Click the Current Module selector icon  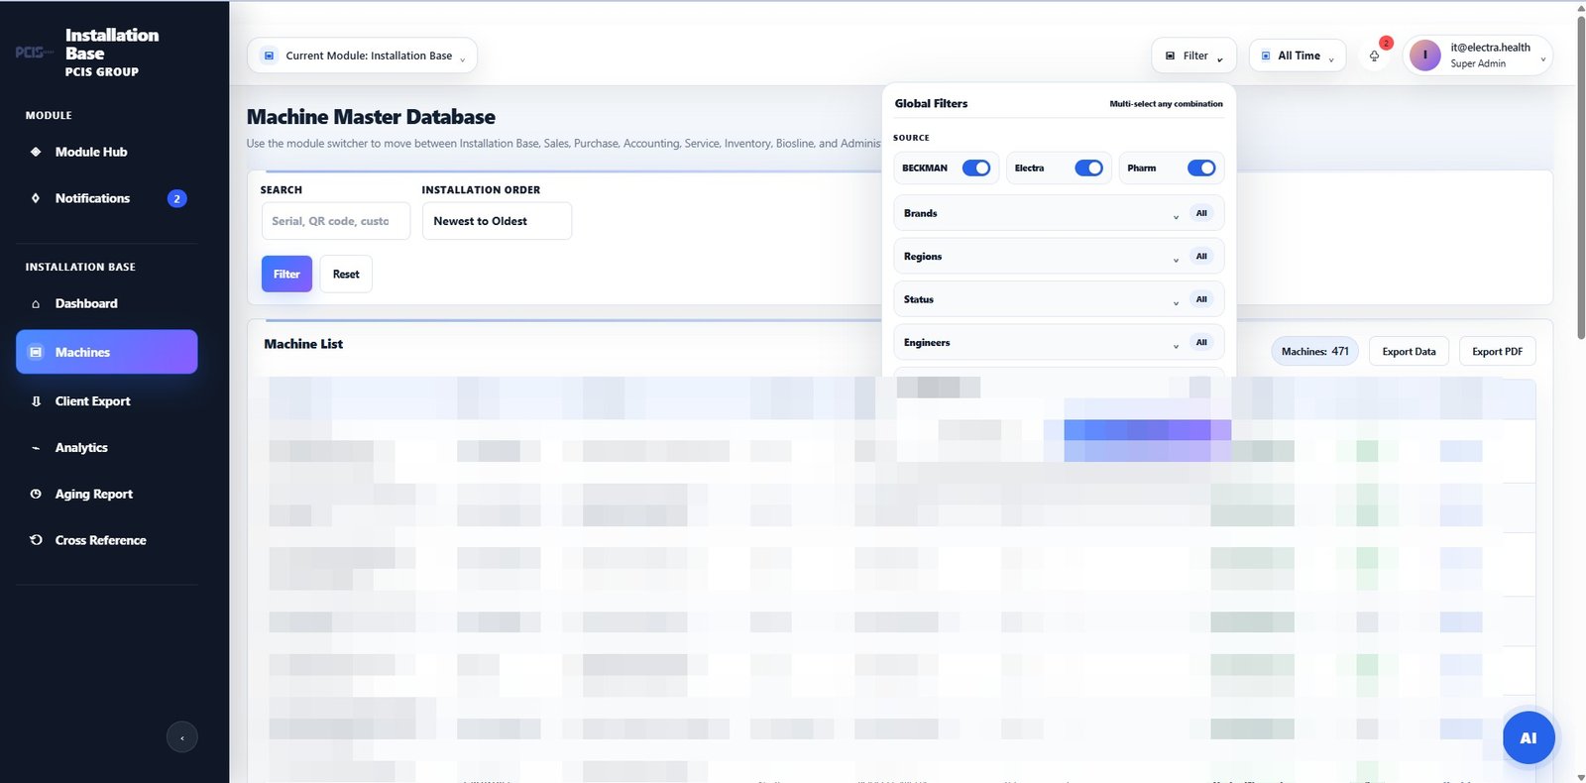[269, 56]
